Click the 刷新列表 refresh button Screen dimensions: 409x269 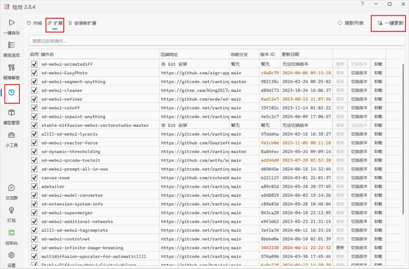[x=351, y=23]
